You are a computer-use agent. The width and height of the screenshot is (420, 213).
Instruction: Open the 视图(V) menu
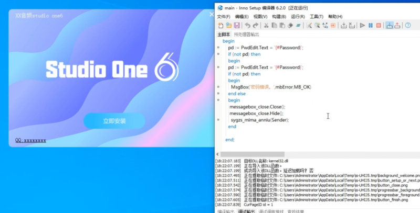(x=260, y=17)
